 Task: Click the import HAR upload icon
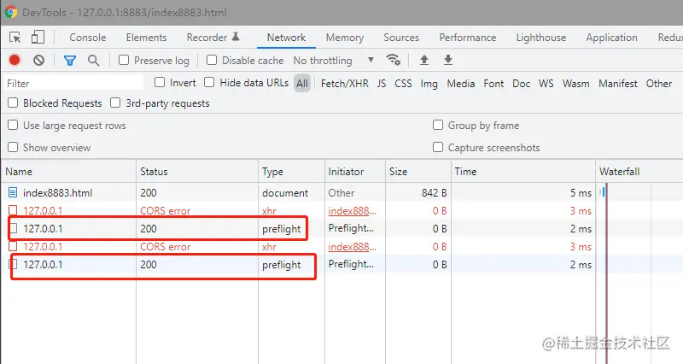click(x=423, y=61)
